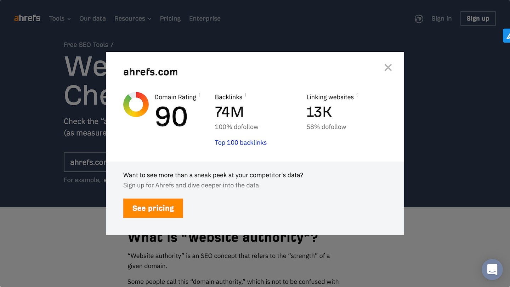Open the globe language selector icon

[419, 19]
